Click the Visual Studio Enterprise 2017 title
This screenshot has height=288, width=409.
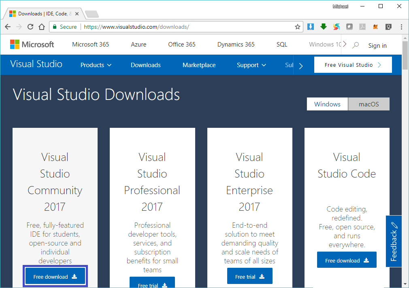(249, 182)
